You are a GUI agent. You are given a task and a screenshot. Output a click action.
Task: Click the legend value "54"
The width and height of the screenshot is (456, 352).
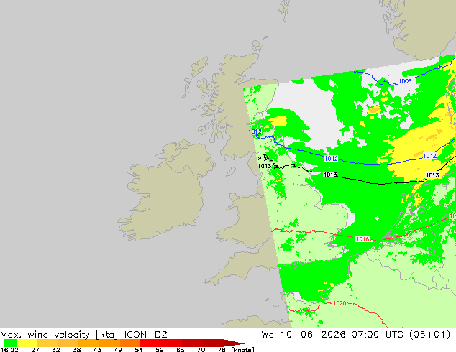[x=139, y=350]
